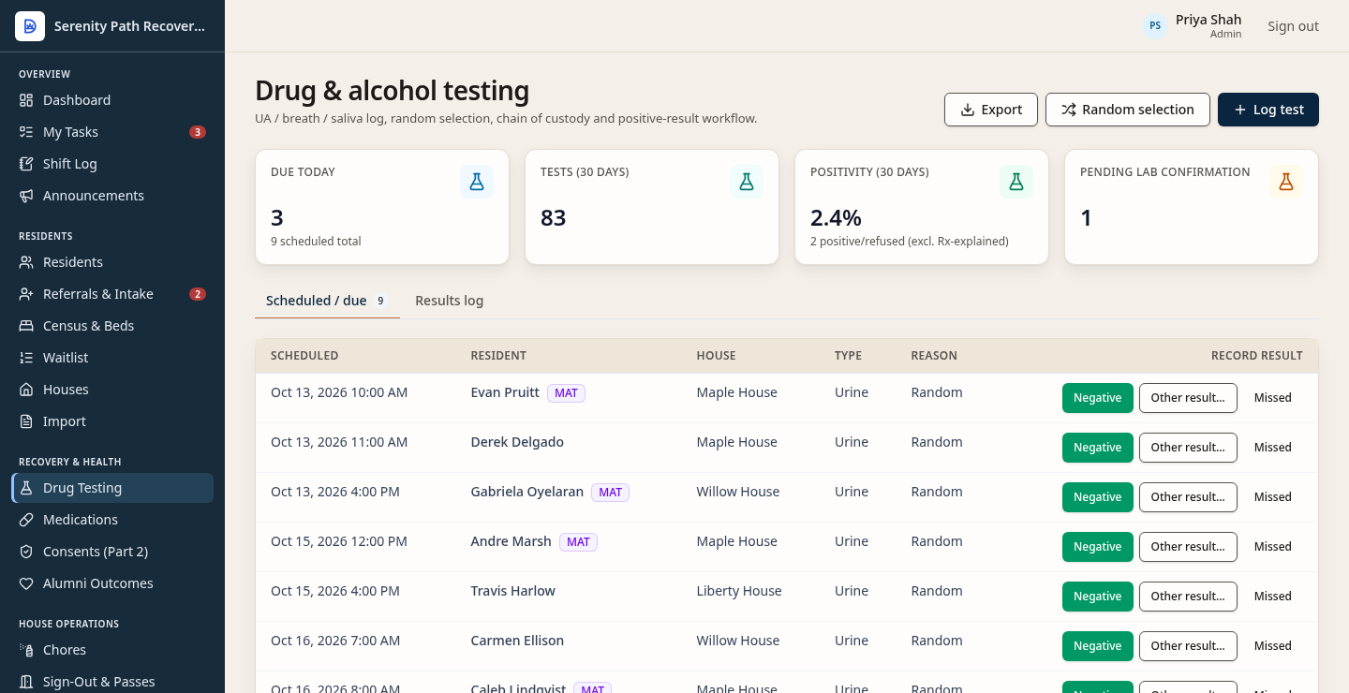
Task: Click the orange Pending Lab Confirmation flask icon
Action: coord(1286,182)
